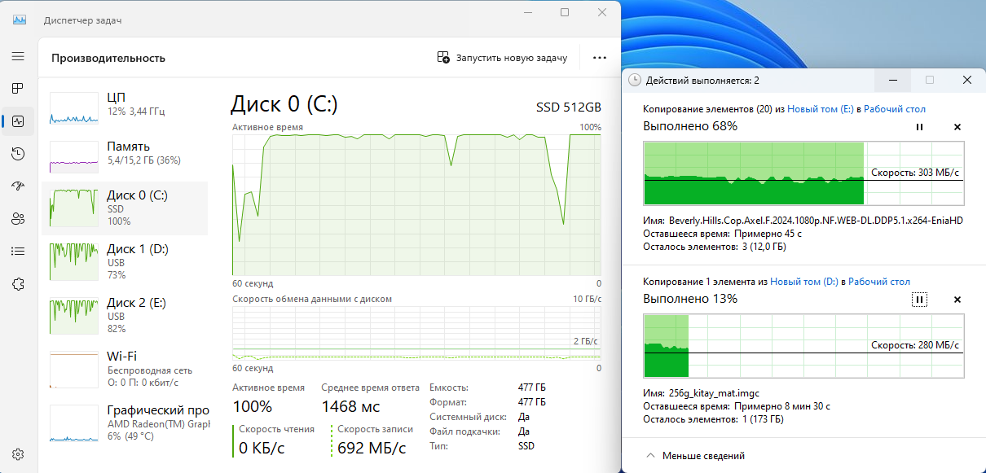Click the 1468 мс average response value
This screenshot has height=473, width=986.
click(x=350, y=405)
